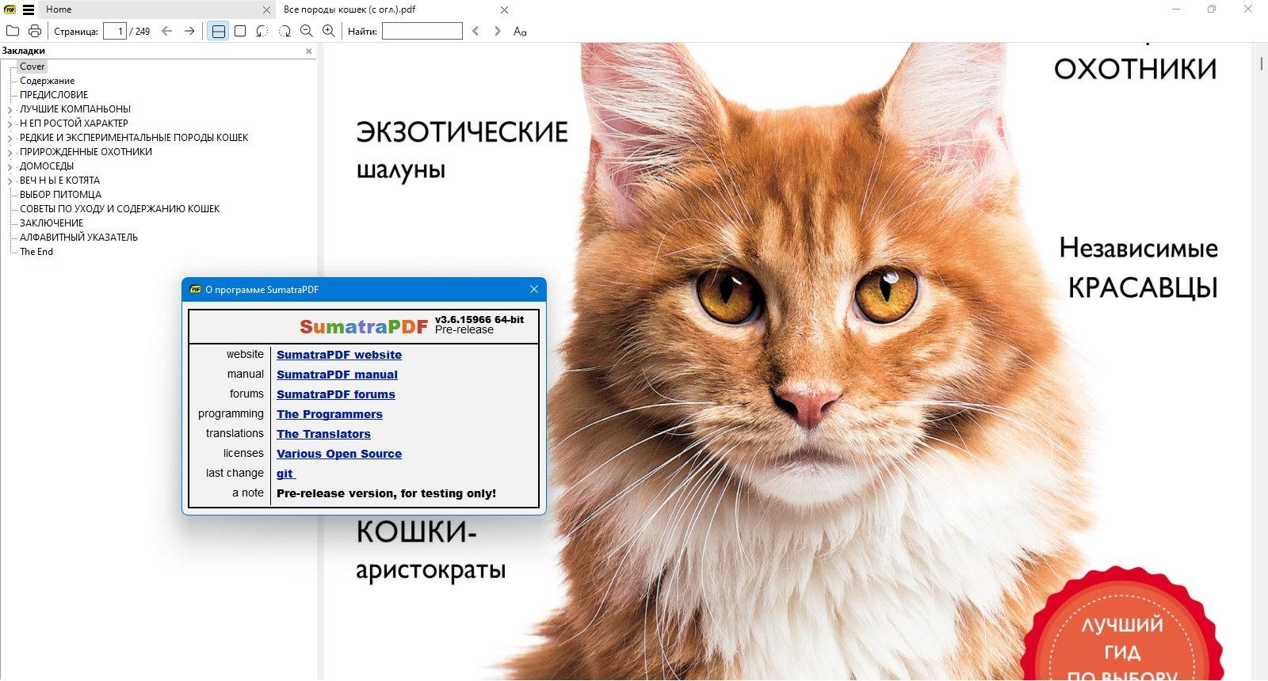
Task: Expand the ПРИРОЖДЕННЫЕ ОХОТНИКИ bookmark
Action: click(10, 153)
